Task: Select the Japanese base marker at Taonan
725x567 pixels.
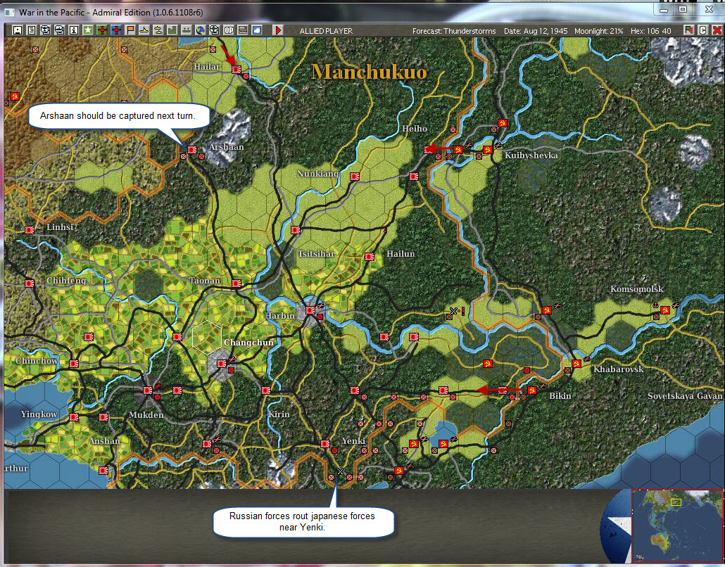Action: point(237,283)
